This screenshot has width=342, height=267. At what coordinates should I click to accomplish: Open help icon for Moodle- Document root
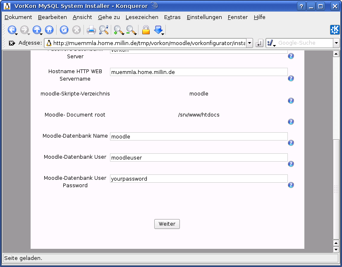(x=291, y=122)
